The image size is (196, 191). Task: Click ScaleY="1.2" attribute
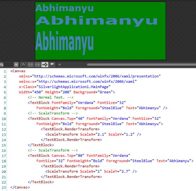[x=121, y=135]
